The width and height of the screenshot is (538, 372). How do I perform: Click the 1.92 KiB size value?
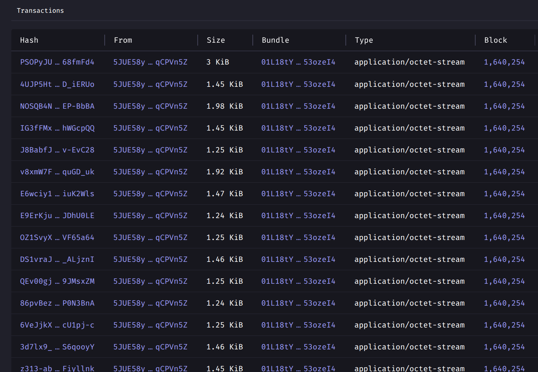[x=225, y=172]
